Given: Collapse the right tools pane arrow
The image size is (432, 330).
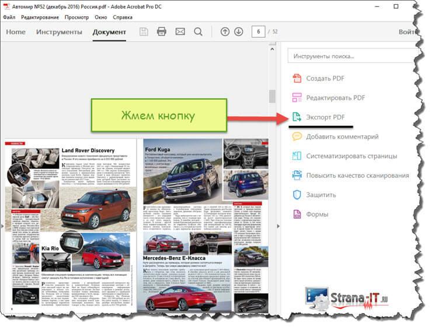Looking at the screenshot, I should pos(278,226).
